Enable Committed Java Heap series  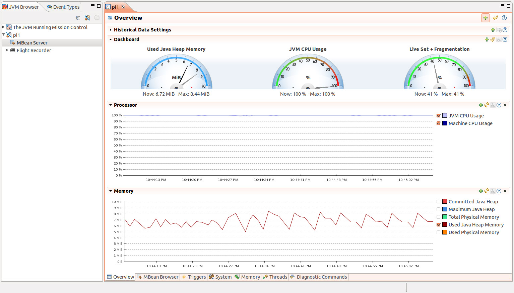click(x=439, y=202)
